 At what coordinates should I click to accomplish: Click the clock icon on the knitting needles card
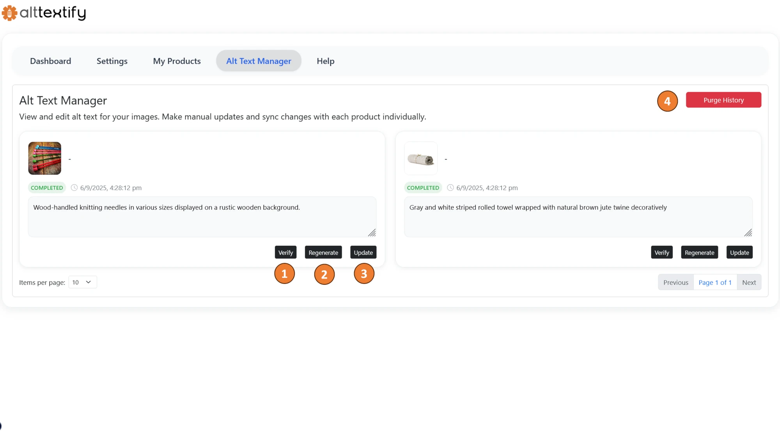pyautogui.click(x=74, y=188)
